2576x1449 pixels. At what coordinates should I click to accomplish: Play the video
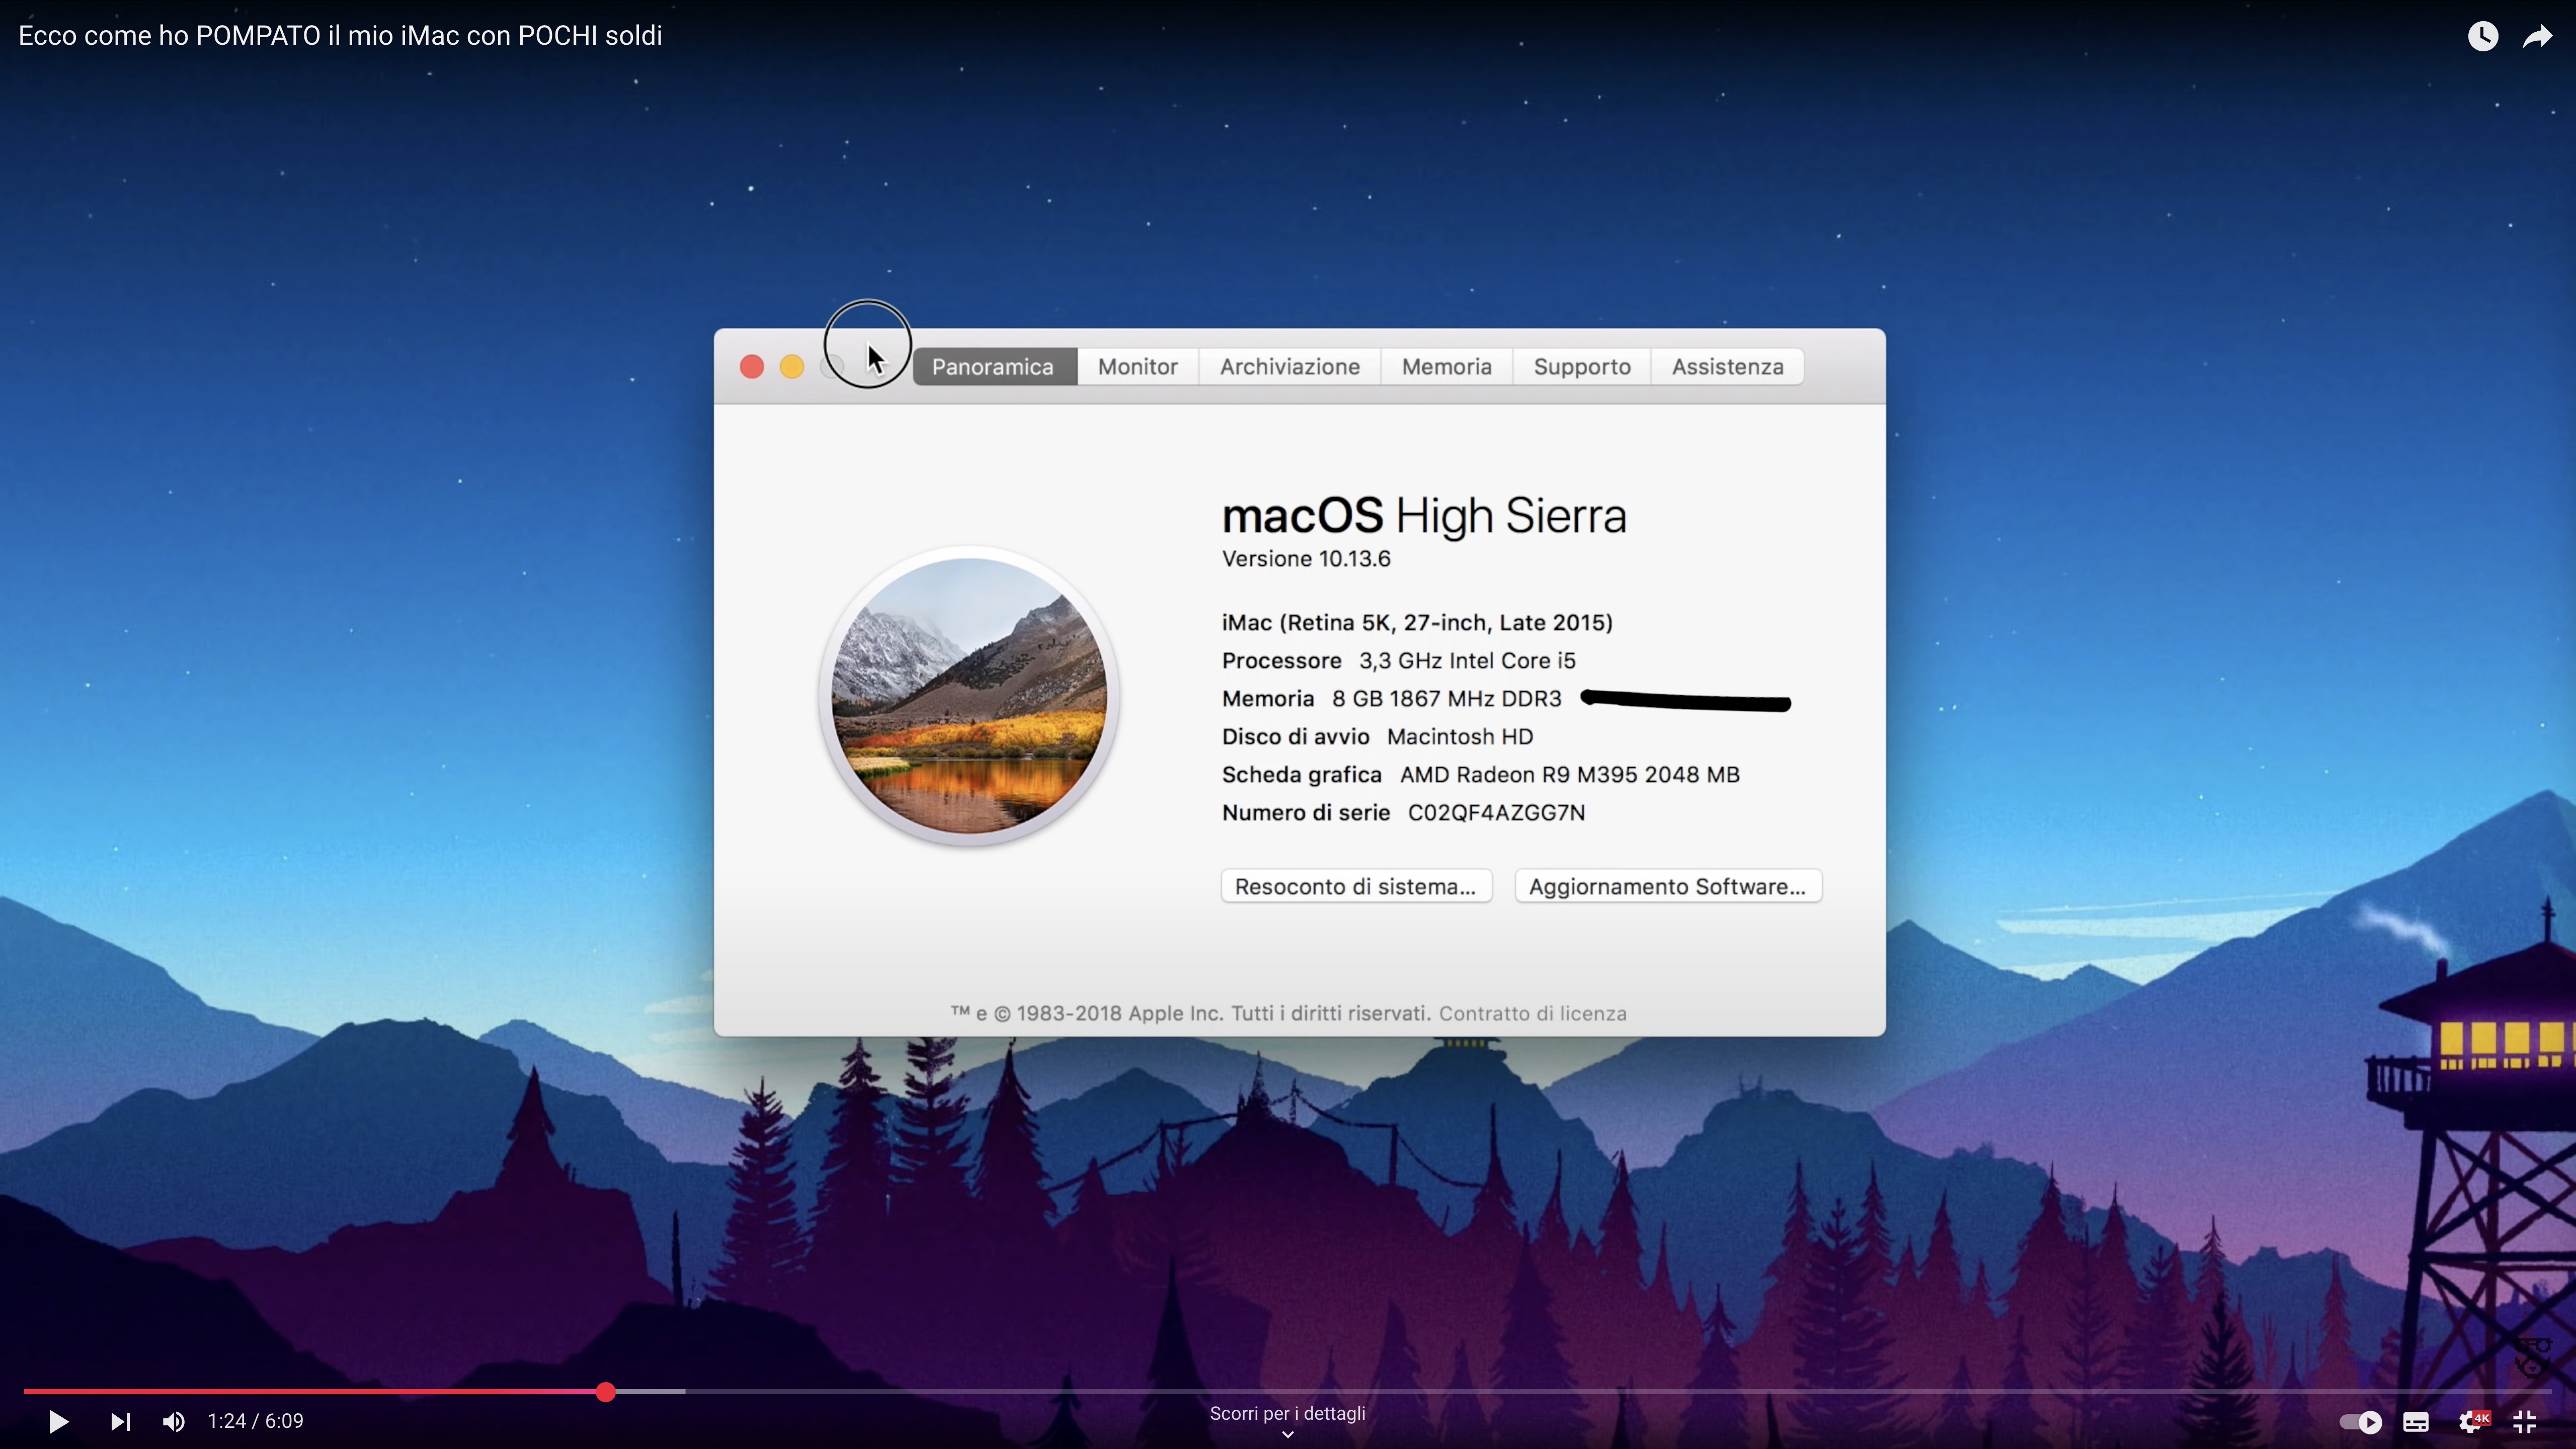click(x=58, y=1421)
